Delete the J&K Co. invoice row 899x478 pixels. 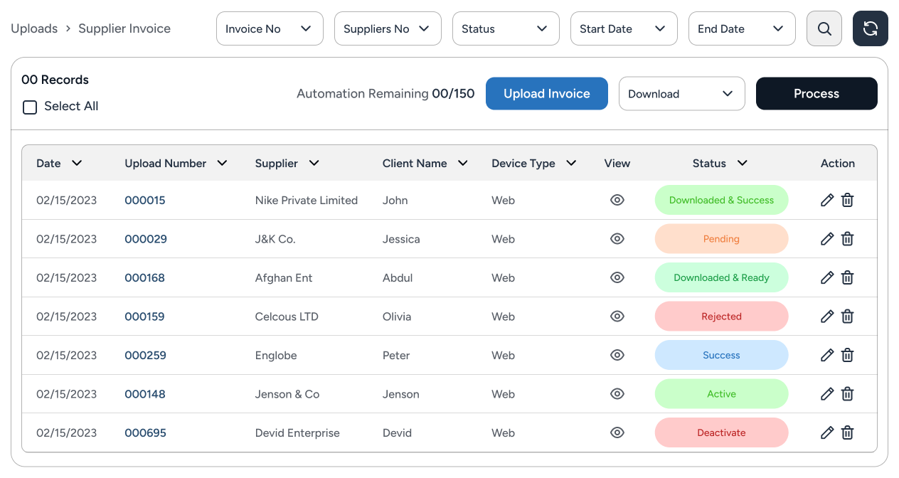847,239
